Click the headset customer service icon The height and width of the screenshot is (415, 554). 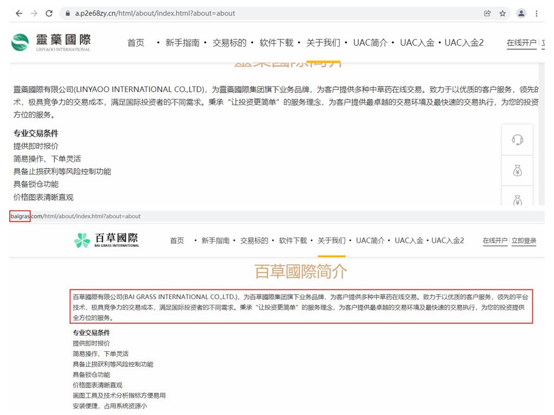coord(517,140)
